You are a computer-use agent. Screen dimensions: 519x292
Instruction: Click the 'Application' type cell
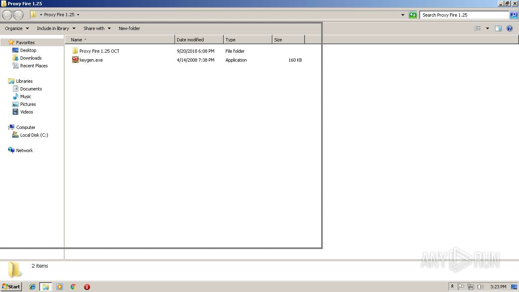click(236, 60)
